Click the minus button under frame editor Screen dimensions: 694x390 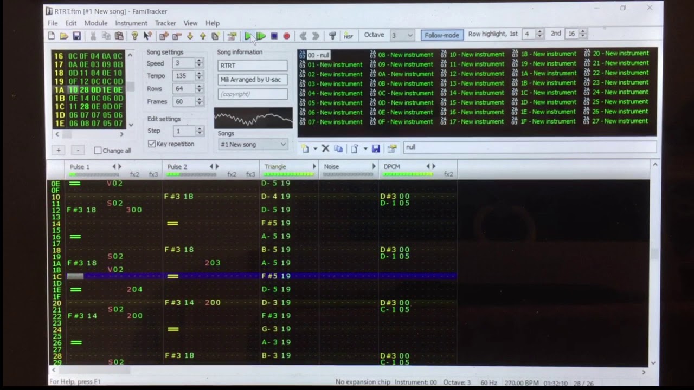(x=78, y=150)
